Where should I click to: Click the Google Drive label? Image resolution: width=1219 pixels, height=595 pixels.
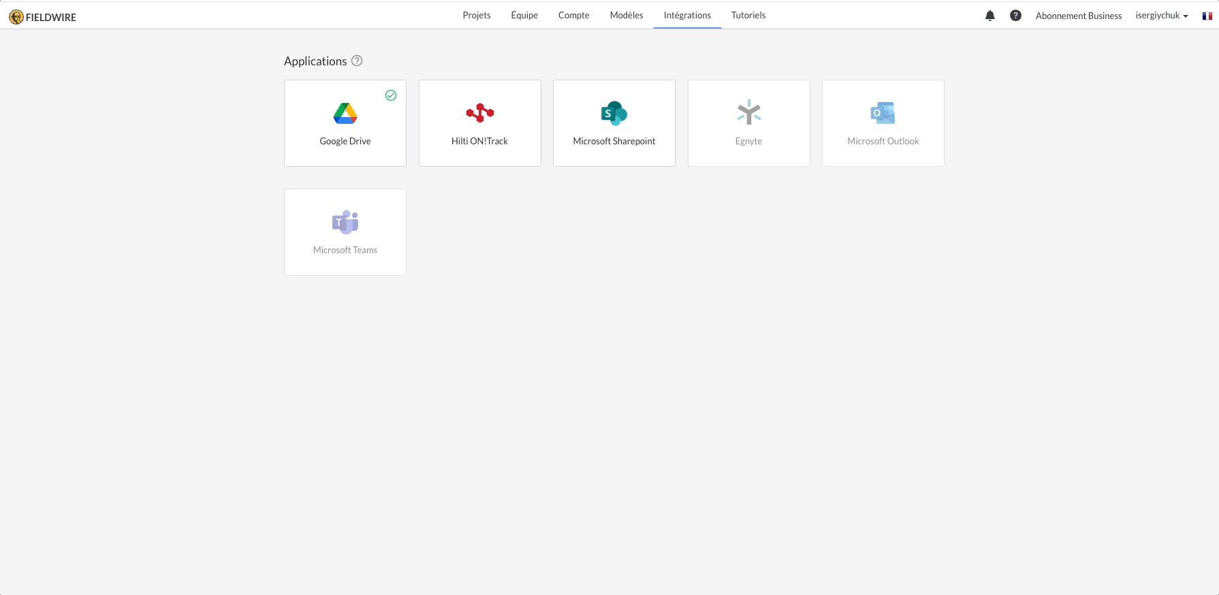345,141
